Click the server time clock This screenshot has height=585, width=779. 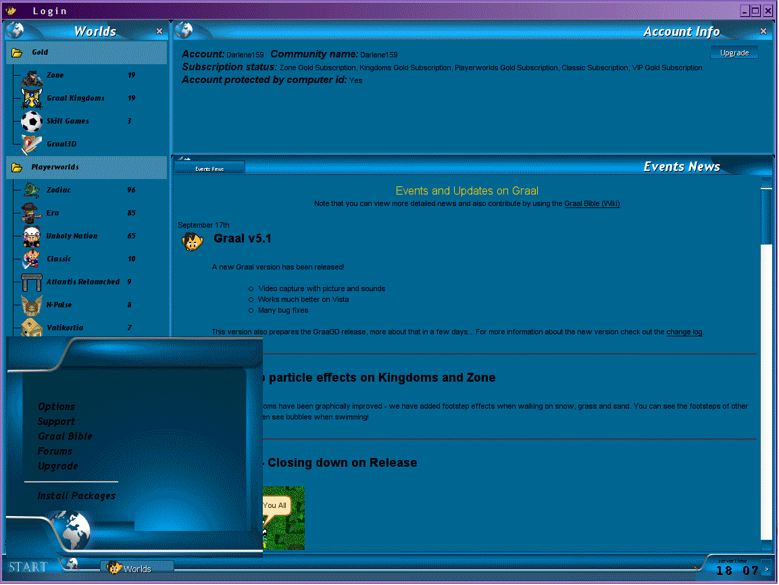[737, 570]
